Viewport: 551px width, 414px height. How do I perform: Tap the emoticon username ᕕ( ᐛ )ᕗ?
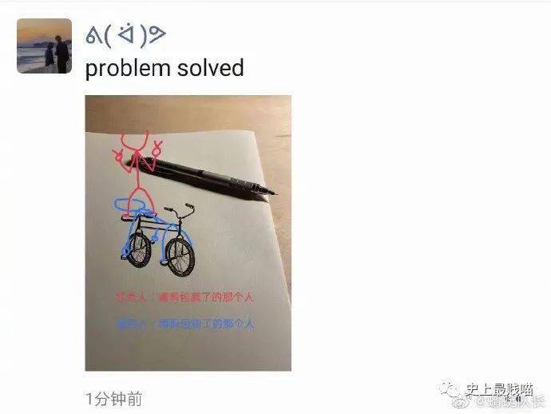click(x=126, y=36)
